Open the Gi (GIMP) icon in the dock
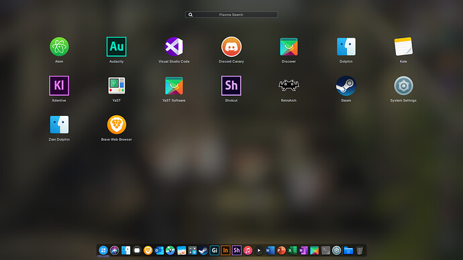This screenshot has width=463, height=260. (214, 251)
